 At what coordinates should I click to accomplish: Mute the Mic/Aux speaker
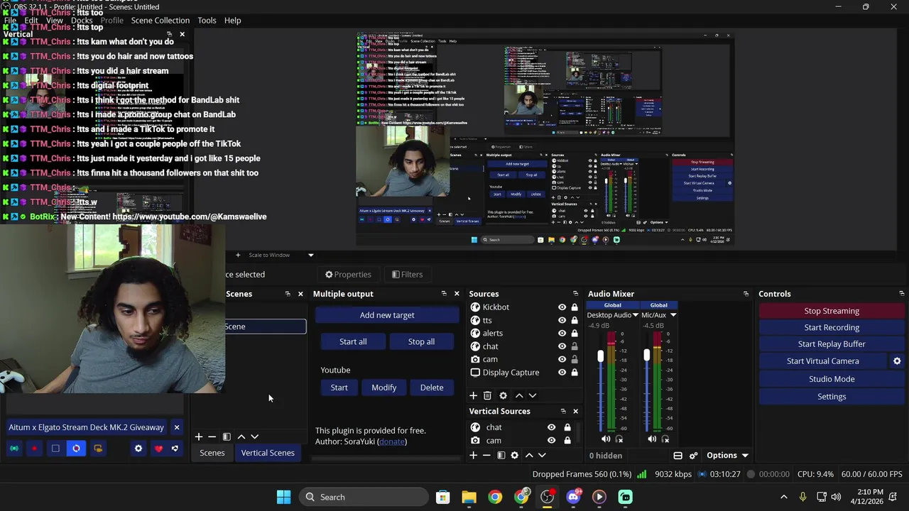click(652, 439)
